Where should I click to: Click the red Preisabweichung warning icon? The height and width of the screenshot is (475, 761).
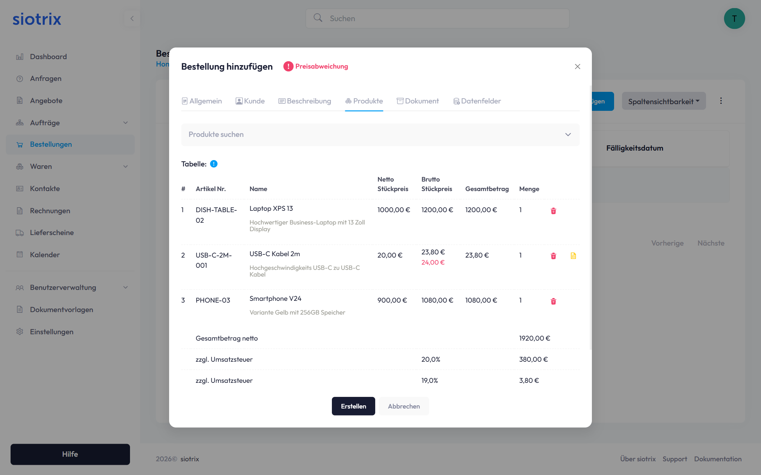[288, 66]
